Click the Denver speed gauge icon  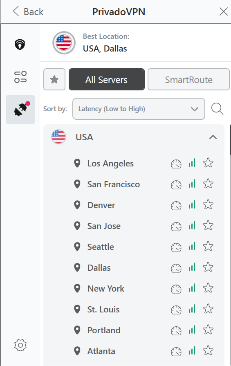(x=176, y=206)
